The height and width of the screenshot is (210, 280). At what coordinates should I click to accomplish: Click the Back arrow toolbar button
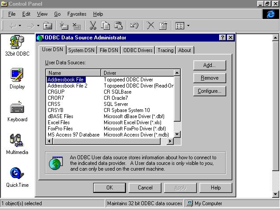13,26
